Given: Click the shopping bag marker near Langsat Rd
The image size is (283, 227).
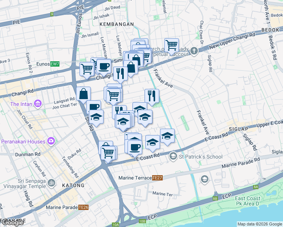Looking at the screenshot, I should click(x=83, y=95).
